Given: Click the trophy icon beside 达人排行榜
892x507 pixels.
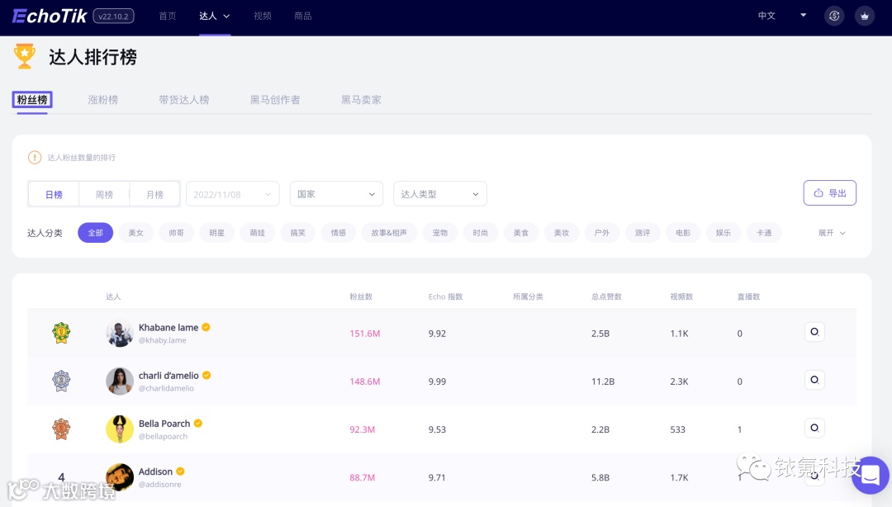Looking at the screenshot, I should pos(25,56).
